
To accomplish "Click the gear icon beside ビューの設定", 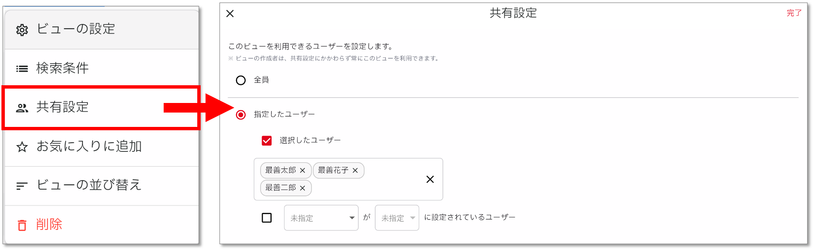I will click(22, 30).
